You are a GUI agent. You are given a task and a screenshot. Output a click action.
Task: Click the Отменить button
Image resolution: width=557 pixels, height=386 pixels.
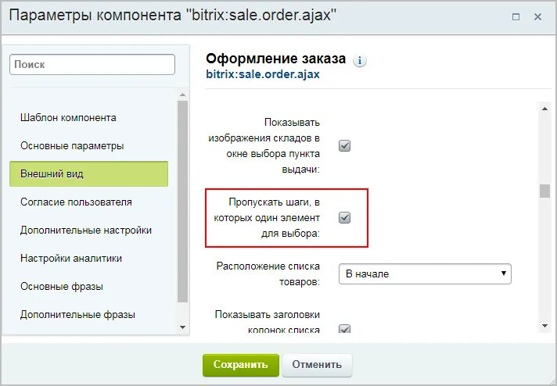pos(317,365)
